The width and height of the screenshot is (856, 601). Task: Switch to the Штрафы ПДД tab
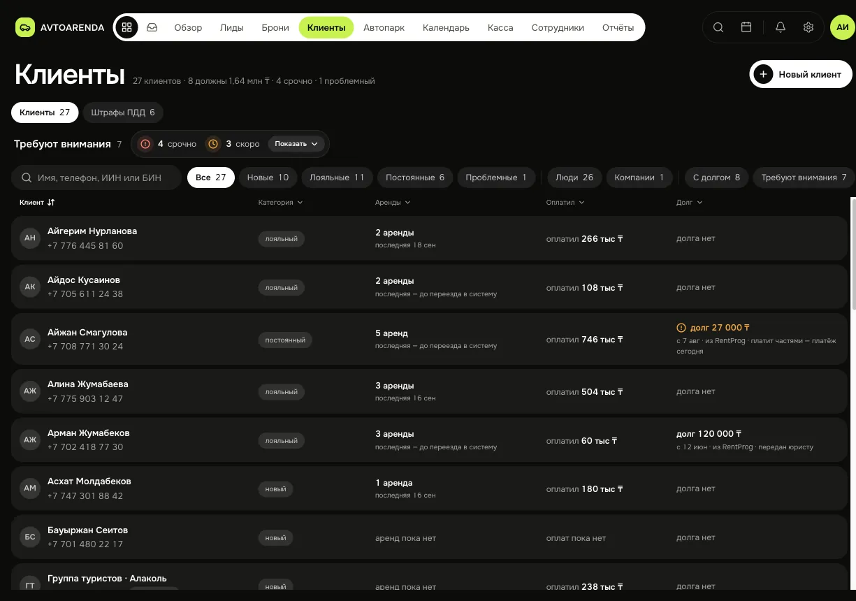(123, 113)
